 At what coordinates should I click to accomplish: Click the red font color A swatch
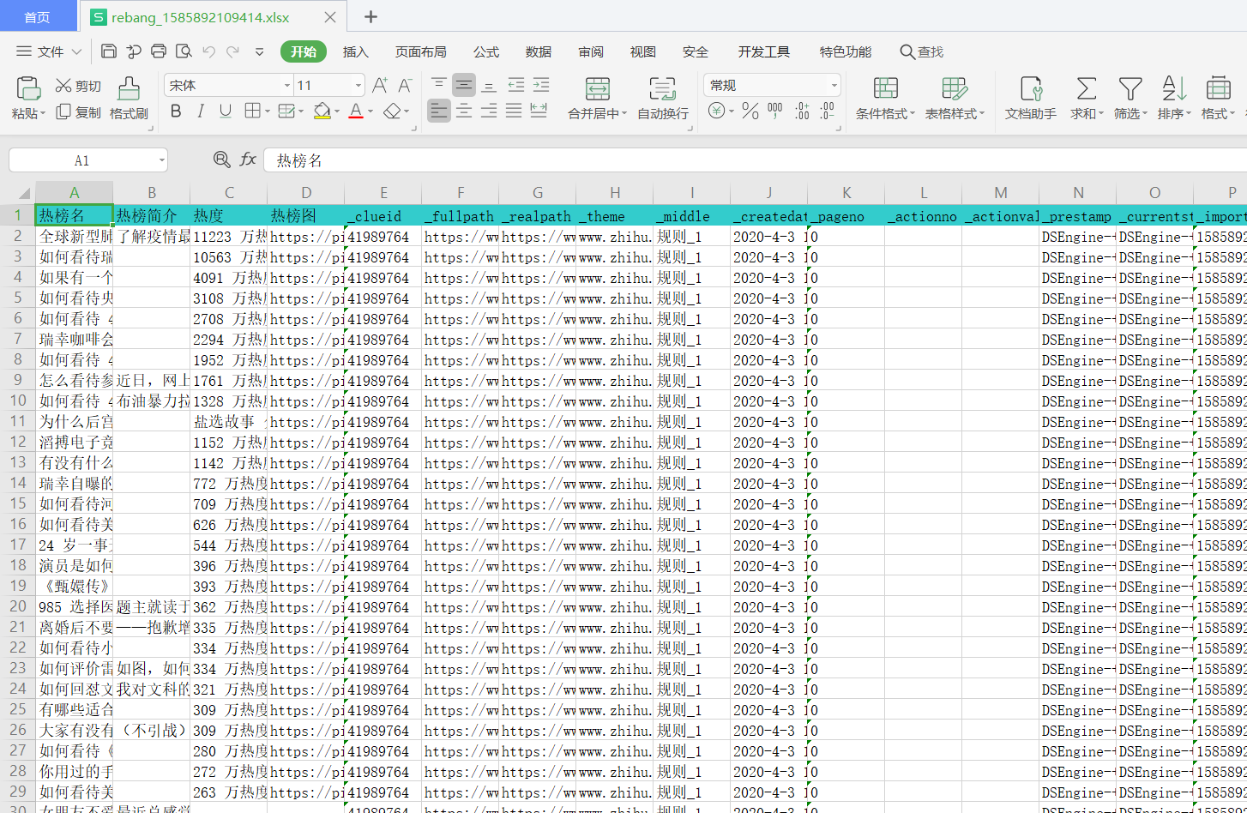point(356,111)
